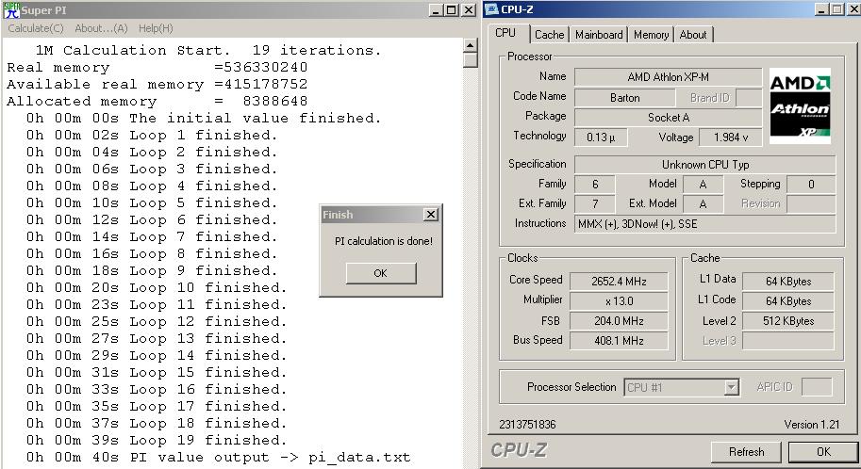Open the Help(H) menu in Super PI
This screenshot has height=469, width=861.
pos(156,28)
